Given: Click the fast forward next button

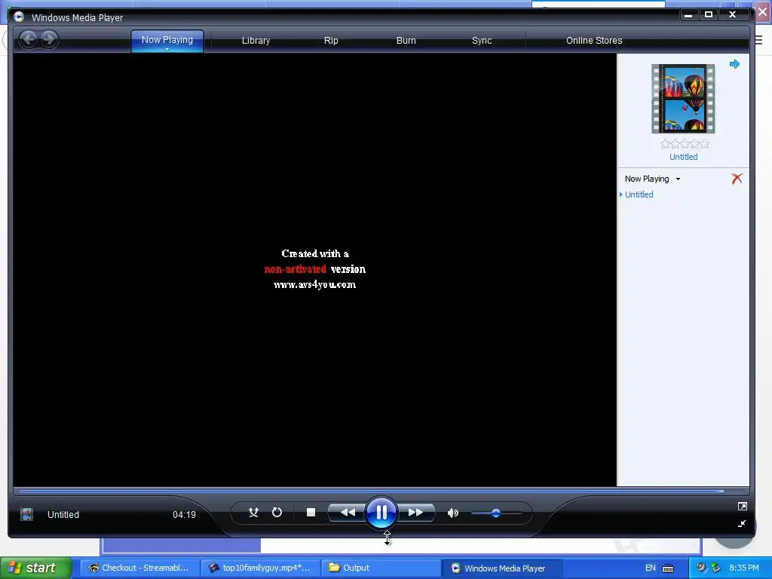Looking at the screenshot, I should pos(415,513).
